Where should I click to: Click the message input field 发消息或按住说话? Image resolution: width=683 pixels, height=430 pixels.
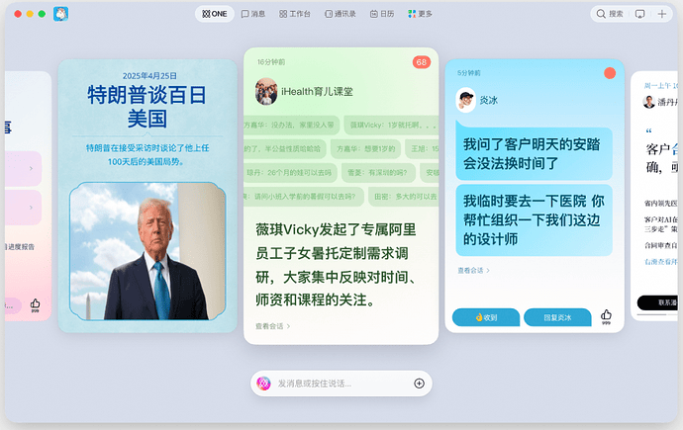coord(341,384)
